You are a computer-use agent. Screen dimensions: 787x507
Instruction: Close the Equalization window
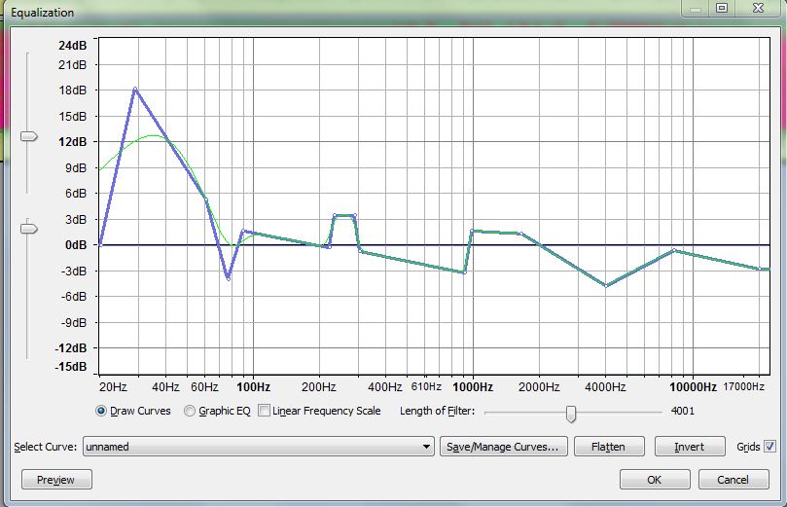[x=759, y=8]
